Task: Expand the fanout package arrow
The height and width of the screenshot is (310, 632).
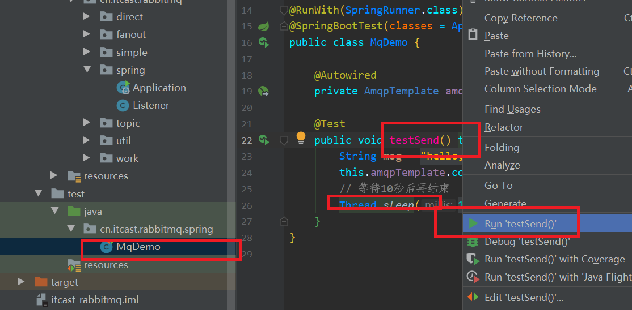Action: click(86, 34)
